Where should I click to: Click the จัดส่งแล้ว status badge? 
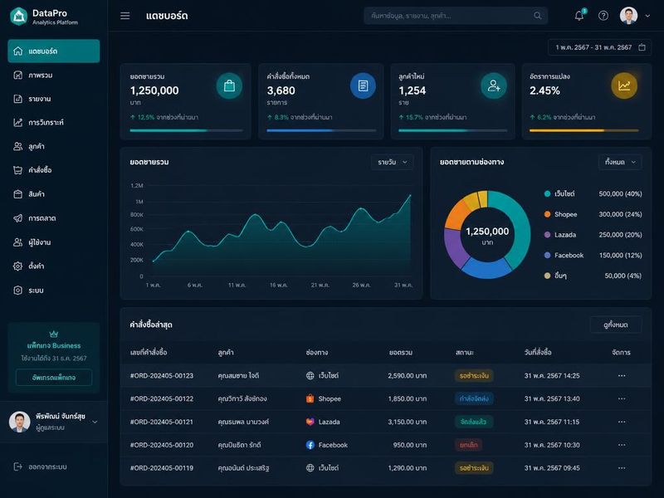pyautogui.click(x=473, y=422)
